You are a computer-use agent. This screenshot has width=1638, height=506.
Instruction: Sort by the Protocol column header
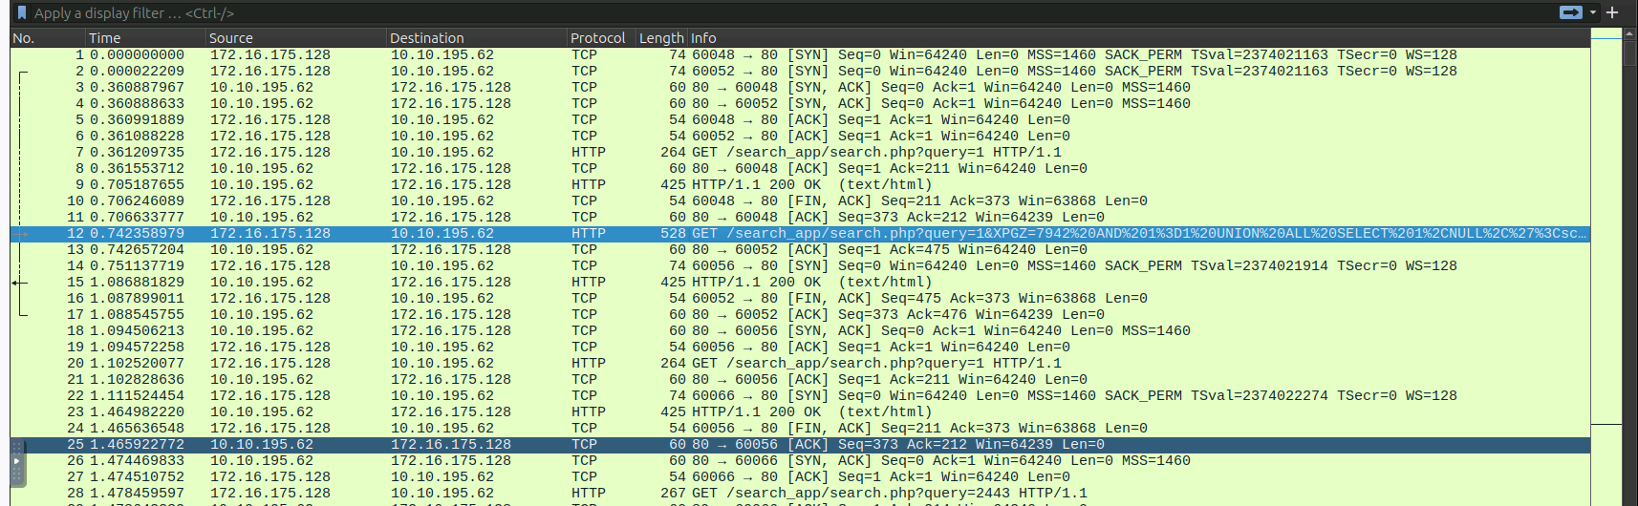pyautogui.click(x=598, y=38)
